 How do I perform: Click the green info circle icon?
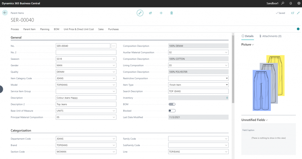pos(298,29)
